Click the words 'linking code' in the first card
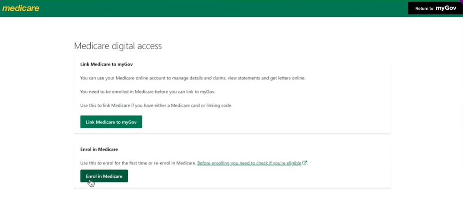This screenshot has height=202, width=463. click(219, 105)
